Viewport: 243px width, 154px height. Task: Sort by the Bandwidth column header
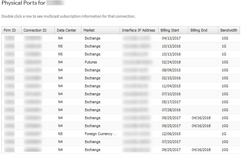coord(229,30)
